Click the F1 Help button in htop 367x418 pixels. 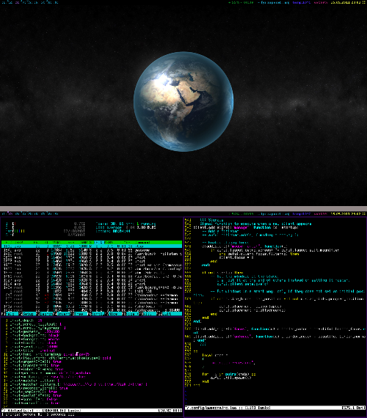point(12,314)
